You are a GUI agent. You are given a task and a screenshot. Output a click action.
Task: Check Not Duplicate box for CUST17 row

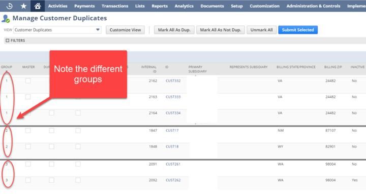point(78,131)
